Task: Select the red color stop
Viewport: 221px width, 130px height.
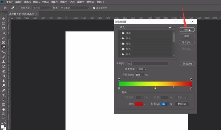Action: 191,88
